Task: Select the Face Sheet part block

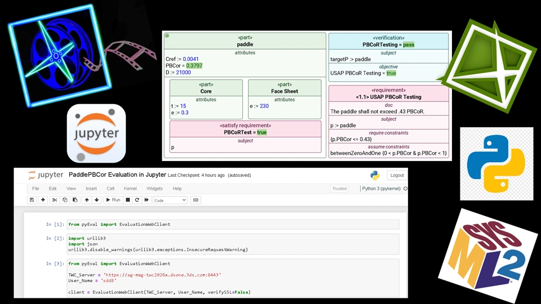Action: pyautogui.click(x=285, y=100)
